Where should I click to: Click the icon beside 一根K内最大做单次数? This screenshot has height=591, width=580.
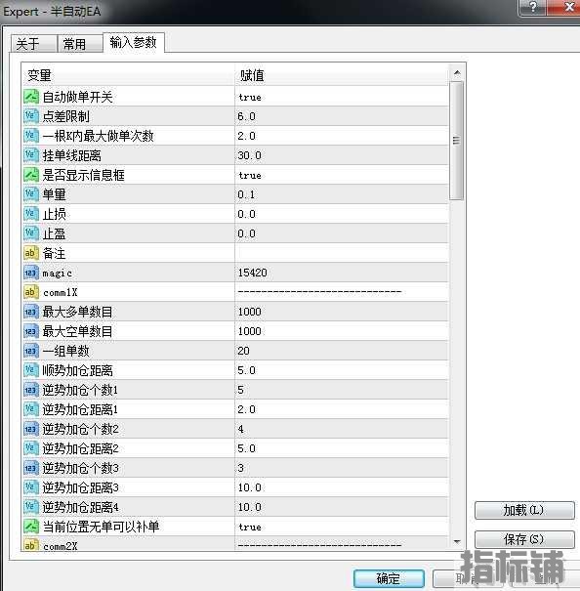click(31, 136)
